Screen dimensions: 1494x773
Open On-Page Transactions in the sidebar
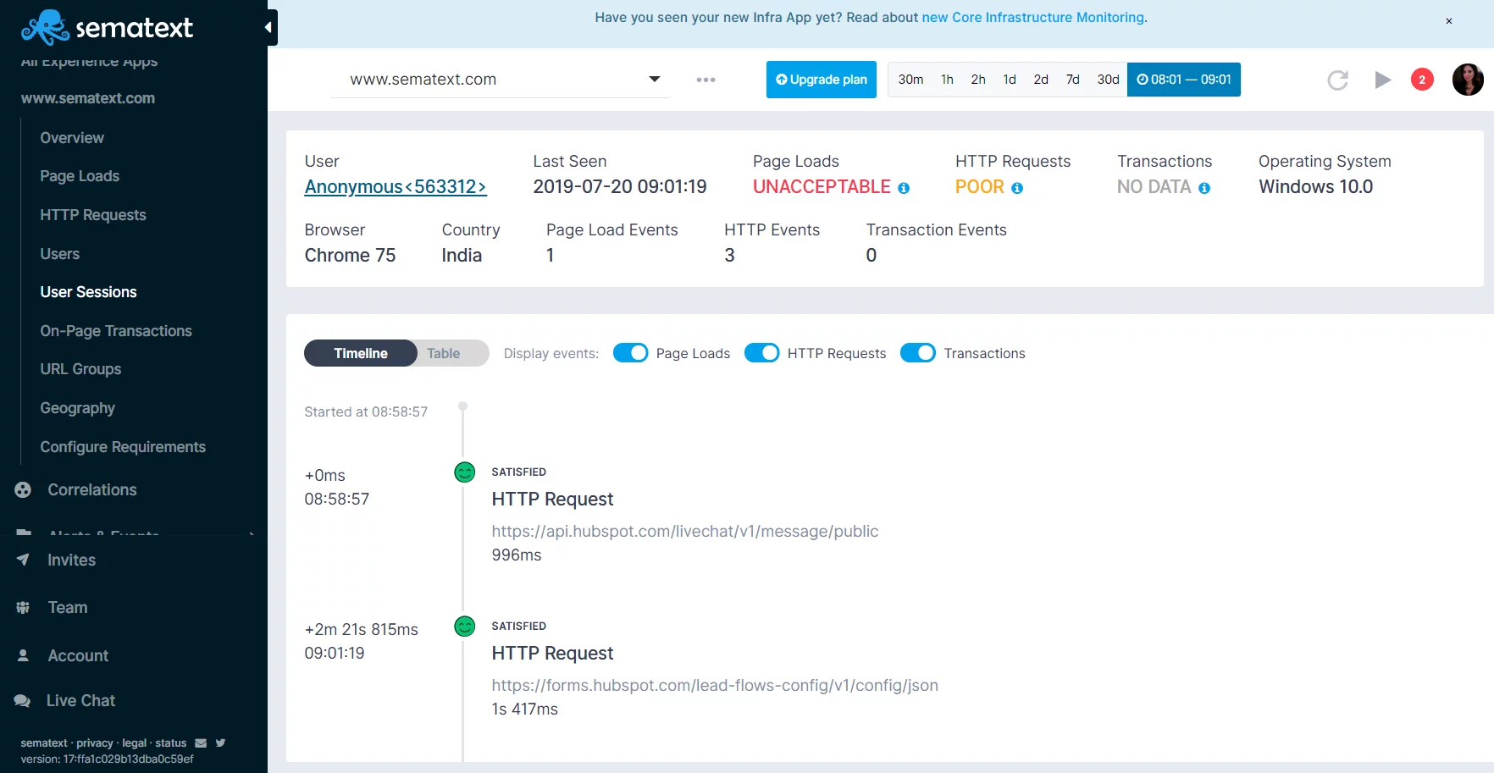[116, 331]
